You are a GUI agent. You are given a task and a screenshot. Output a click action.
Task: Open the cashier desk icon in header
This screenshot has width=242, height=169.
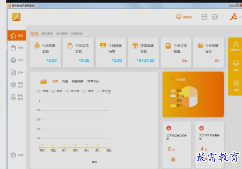pyautogui.click(x=179, y=17)
